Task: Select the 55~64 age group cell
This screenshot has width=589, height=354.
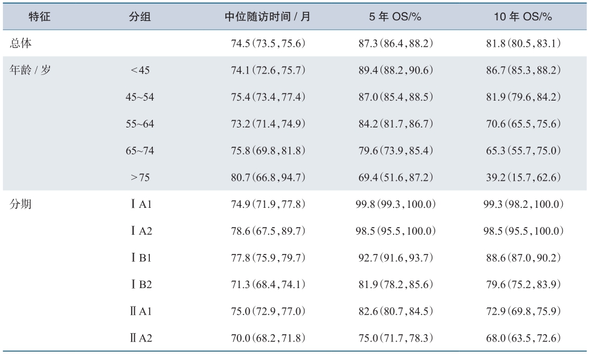Action: tap(140, 124)
